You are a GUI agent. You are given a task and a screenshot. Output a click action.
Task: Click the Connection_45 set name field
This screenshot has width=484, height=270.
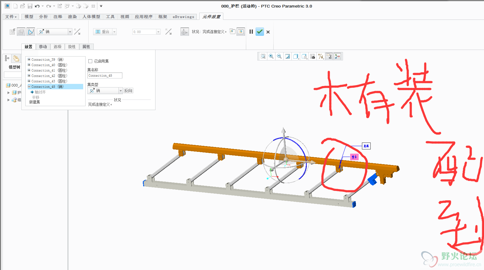pyautogui.click(x=105, y=75)
